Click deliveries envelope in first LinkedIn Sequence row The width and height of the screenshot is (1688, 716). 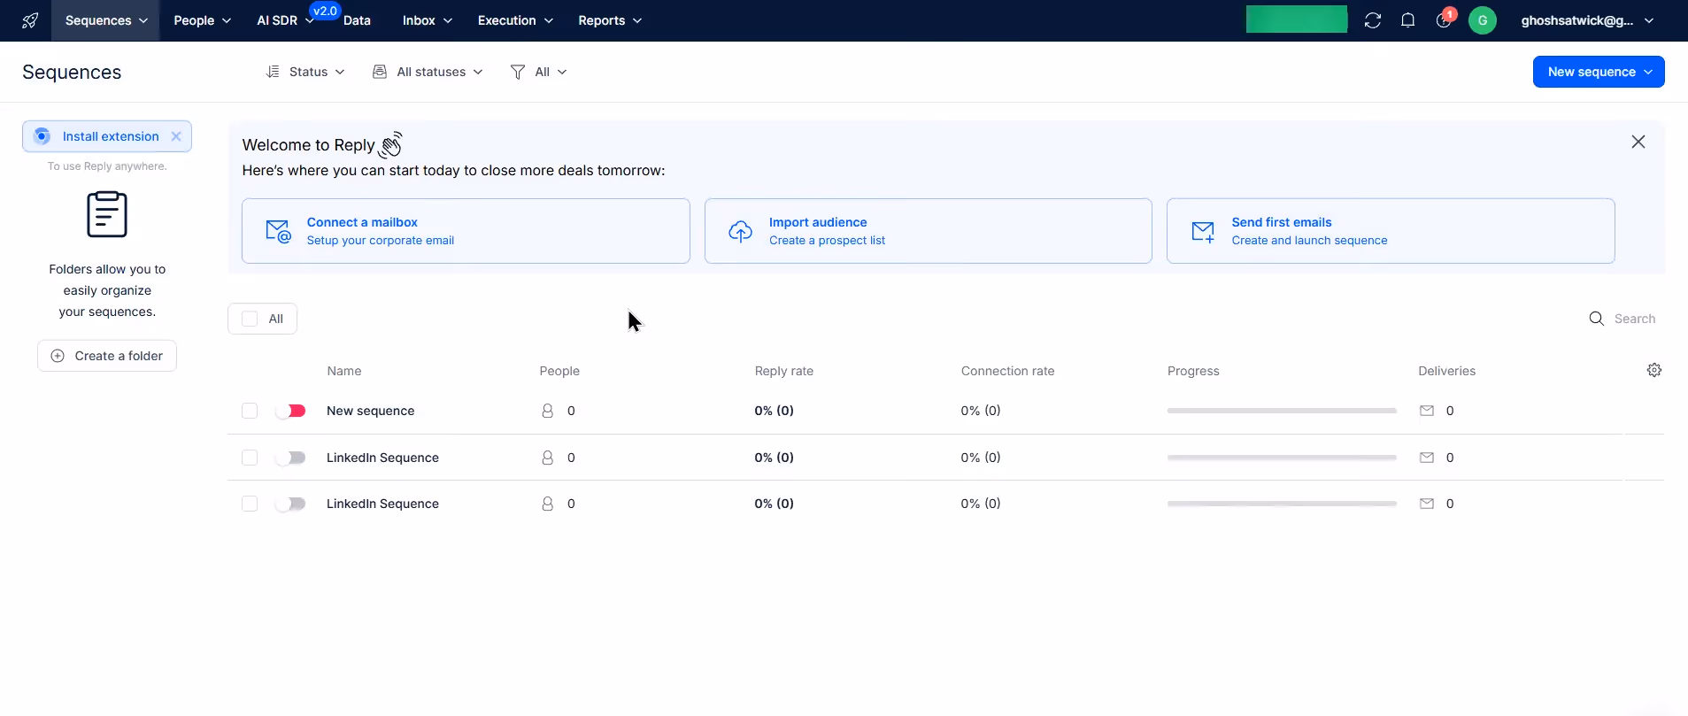pos(1427,458)
